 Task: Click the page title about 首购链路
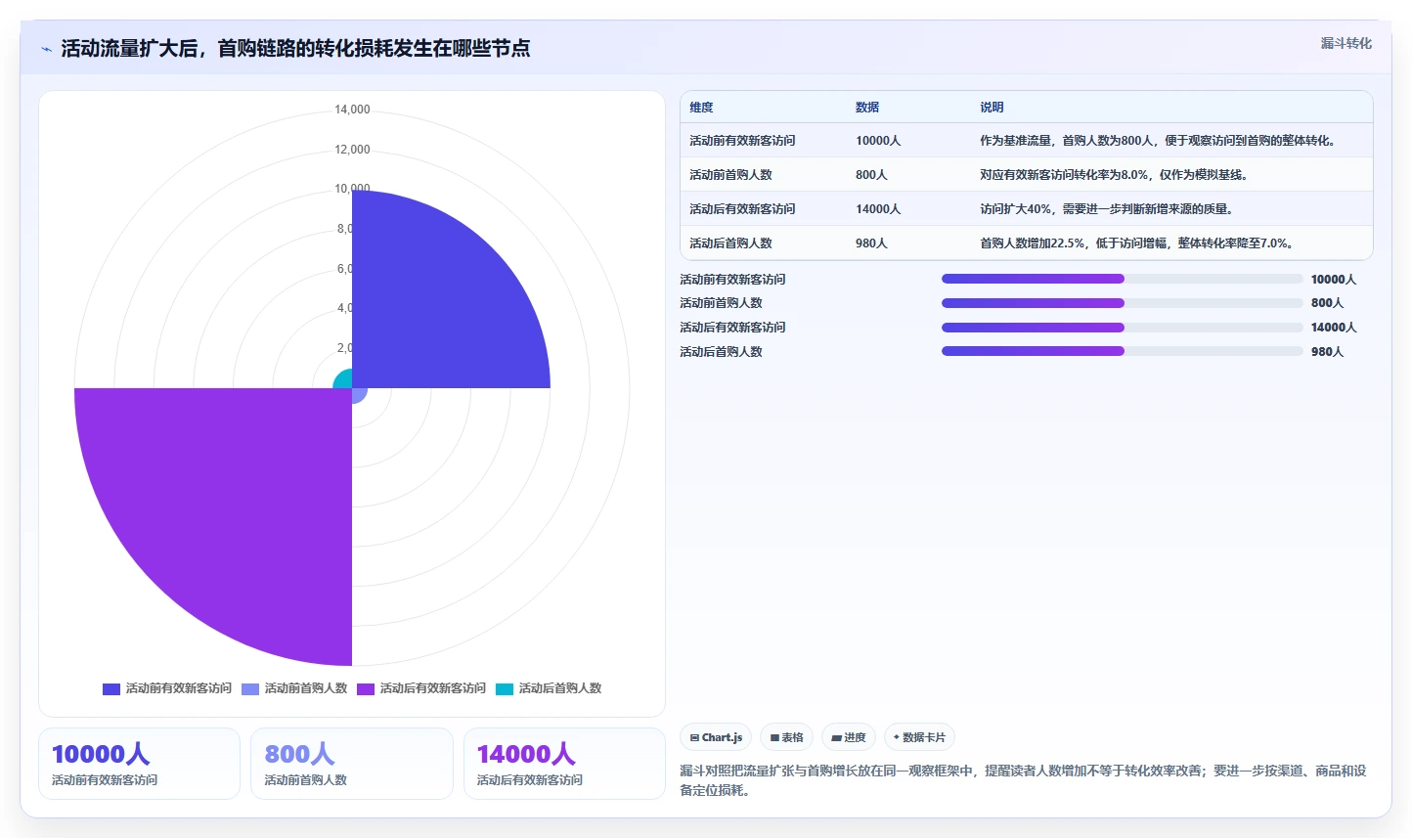(295, 49)
